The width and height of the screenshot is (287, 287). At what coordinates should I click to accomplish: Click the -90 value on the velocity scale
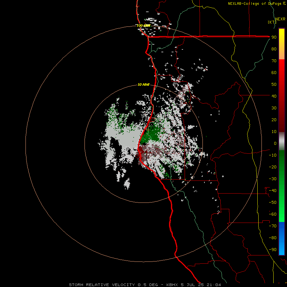tap(273, 249)
